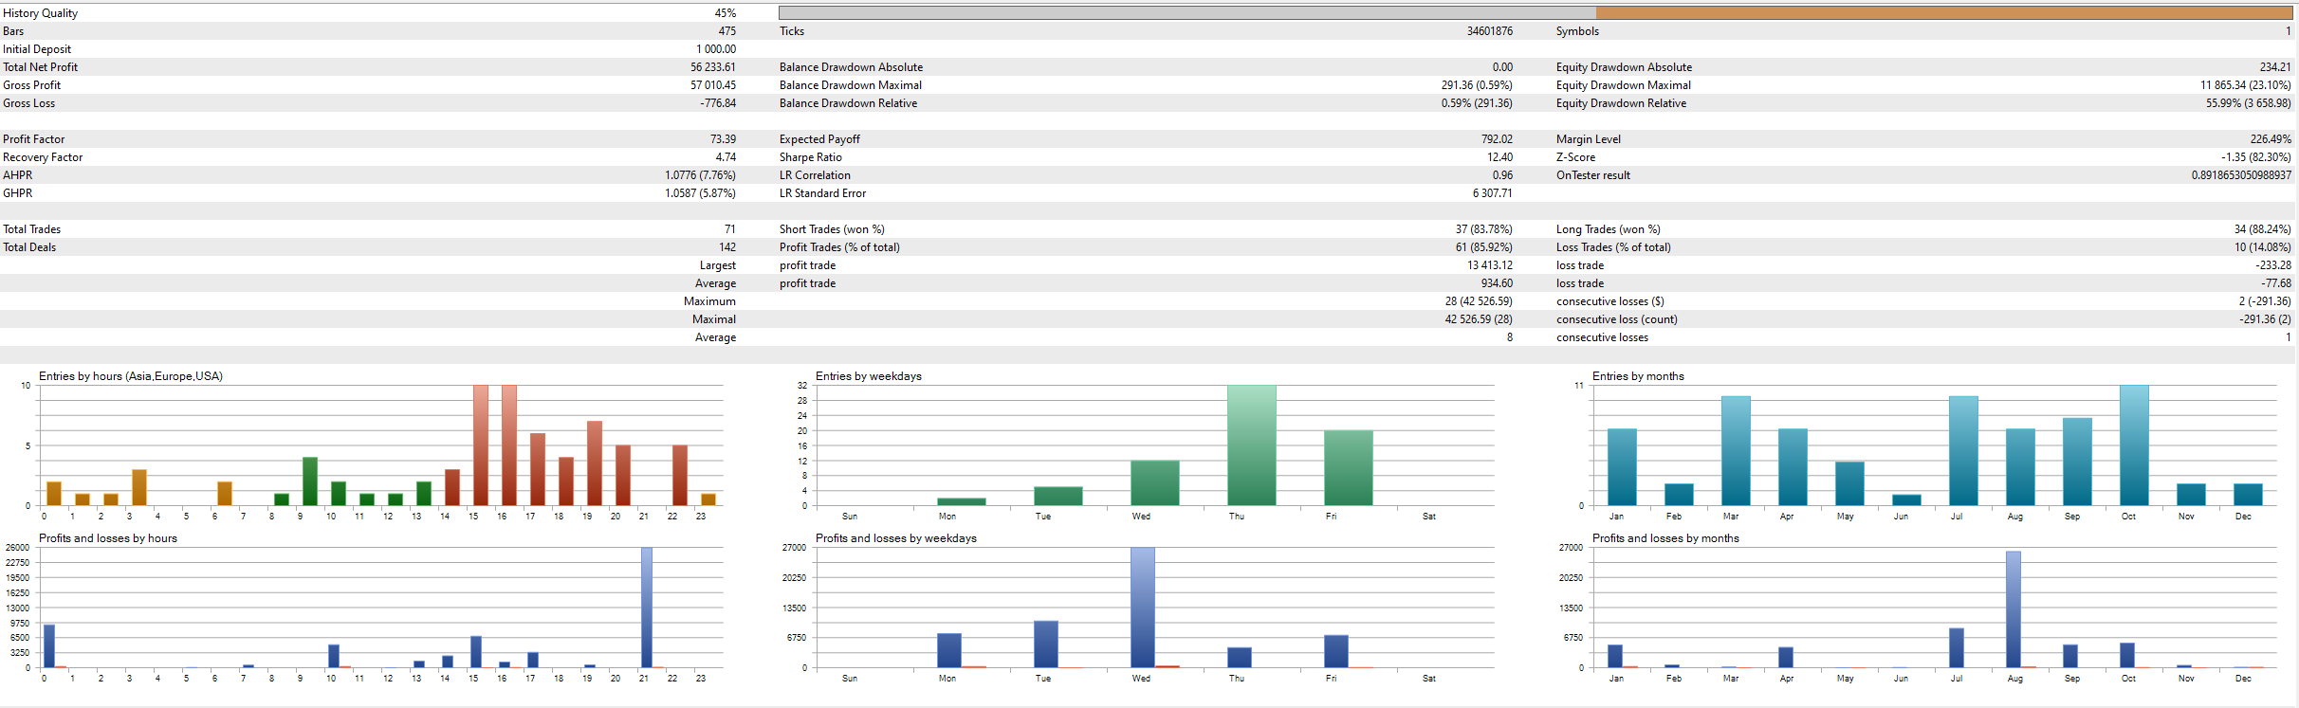This screenshot has width=2299, height=708.
Task: Select Initial Deposit value 1 000.00
Action: [716, 49]
